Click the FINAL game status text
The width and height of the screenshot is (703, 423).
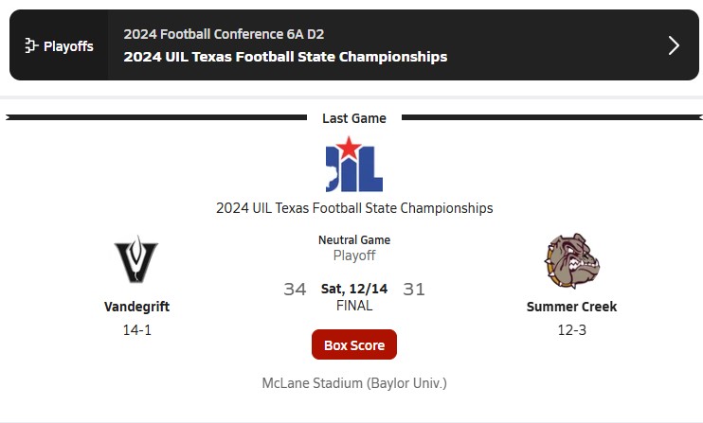pyautogui.click(x=354, y=306)
